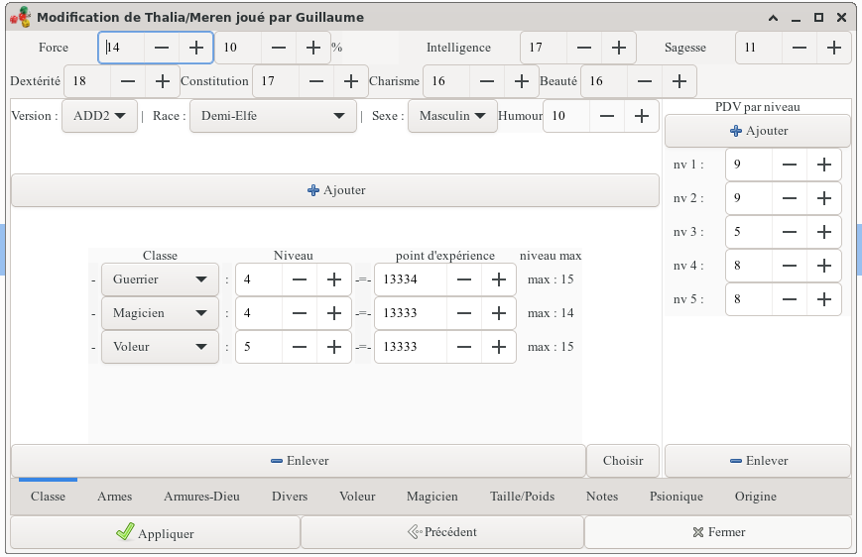Decrease the Force percentage value

(x=279, y=48)
